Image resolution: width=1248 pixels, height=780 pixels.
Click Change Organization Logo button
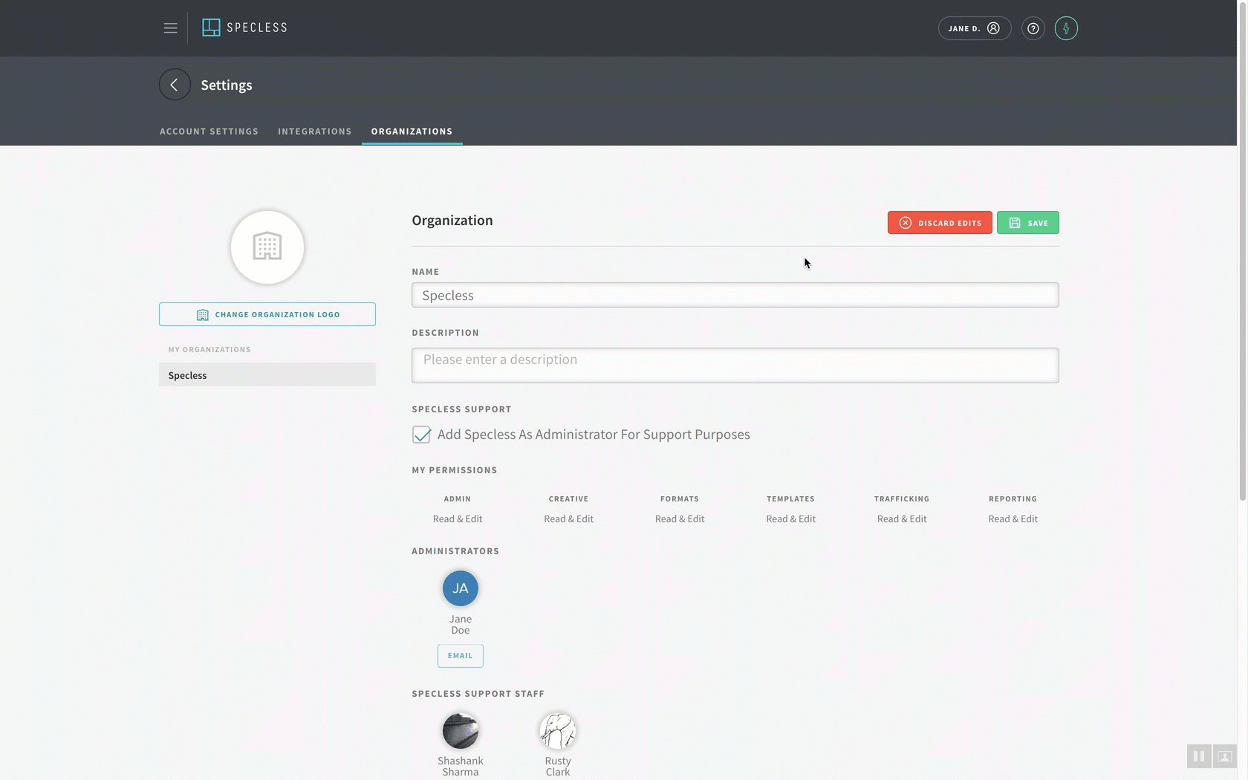[267, 314]
